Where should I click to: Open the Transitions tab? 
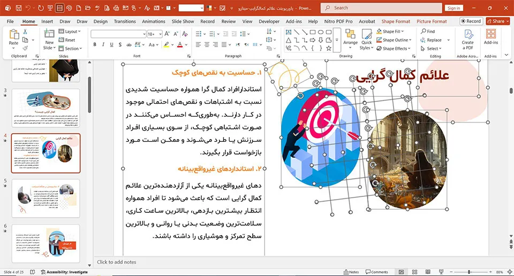point(125,21)
